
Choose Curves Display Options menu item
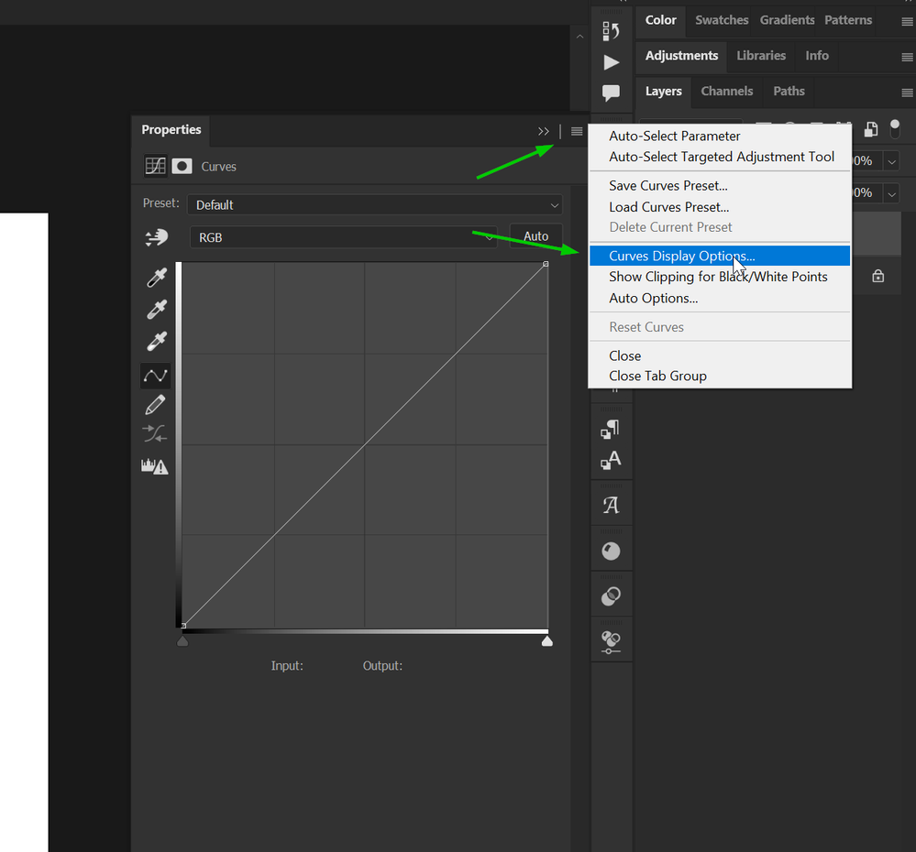point(720,257)
